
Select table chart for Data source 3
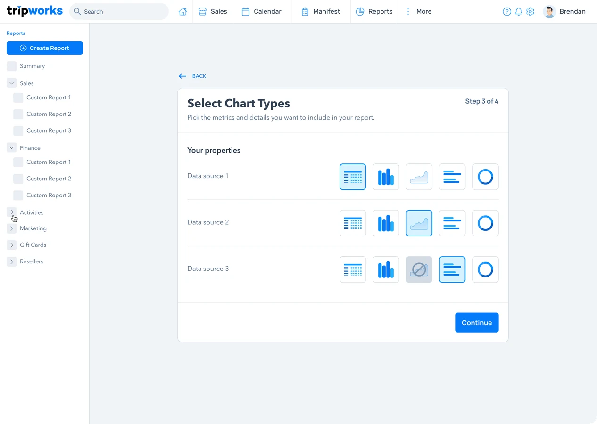[x=353, y=269]
